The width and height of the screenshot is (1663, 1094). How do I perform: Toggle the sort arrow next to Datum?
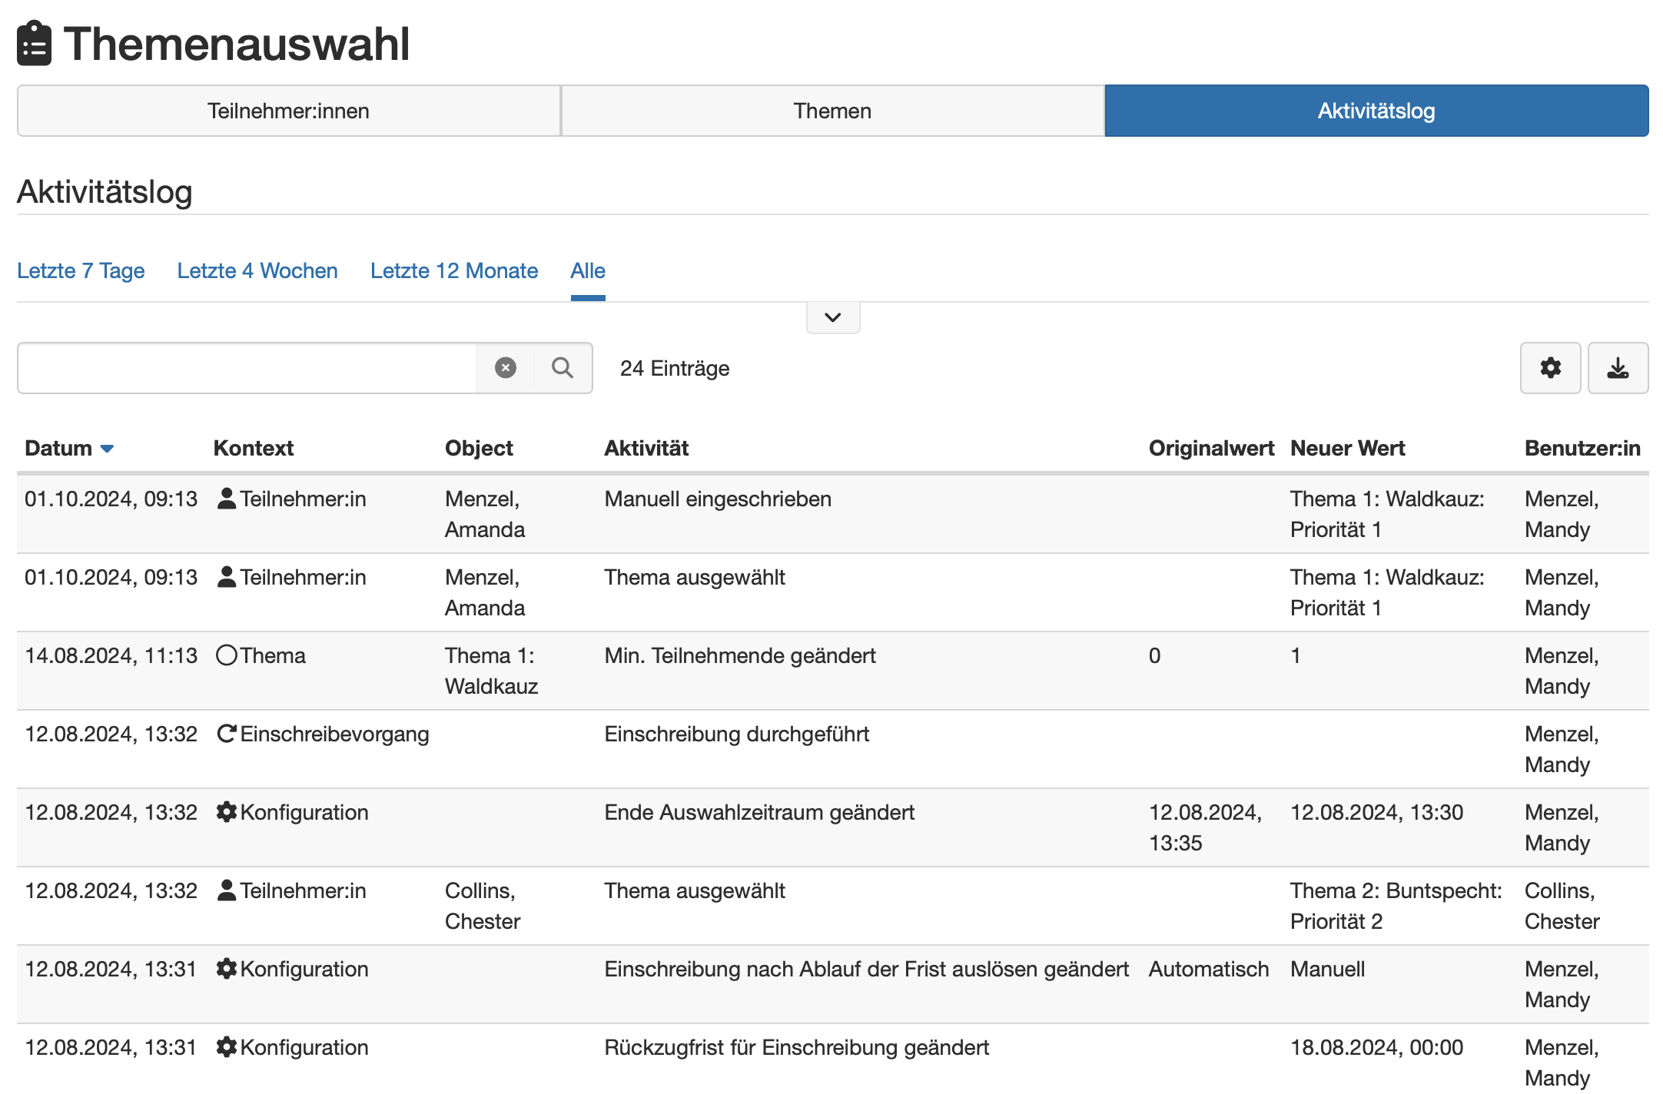coord(108,449)
